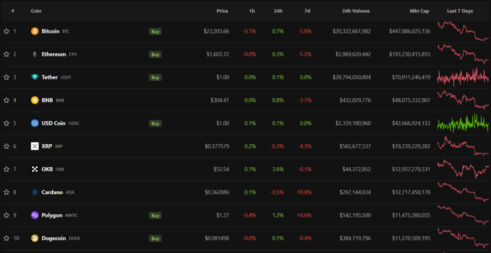The width and height of the screenshot is (491, 253).
Task: Open OKB's 7-day sparkline chart
Action: click(x=463, y=169)
